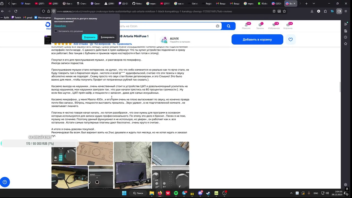Image resolution: width=352 pixels, height=198 pixels.
Task: Open Windows Start menu
Action: tap(124, 193)
